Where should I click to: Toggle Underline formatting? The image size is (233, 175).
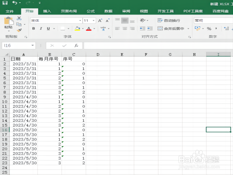(48, 28)
